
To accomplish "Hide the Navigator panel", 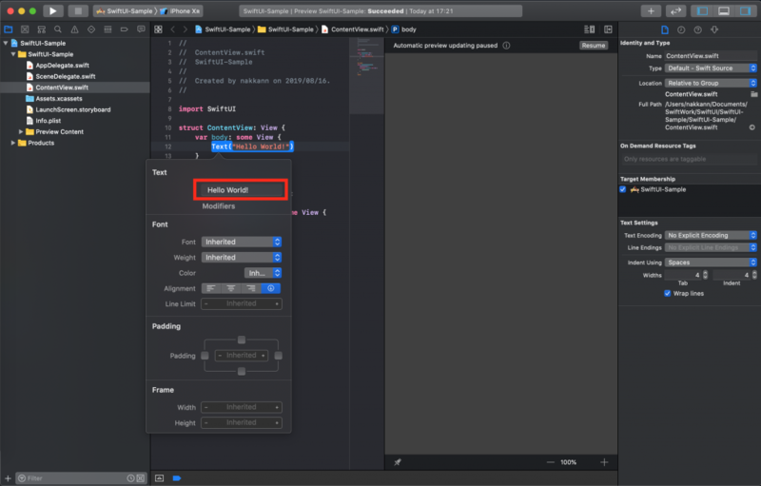I will (x=702, y=10).
